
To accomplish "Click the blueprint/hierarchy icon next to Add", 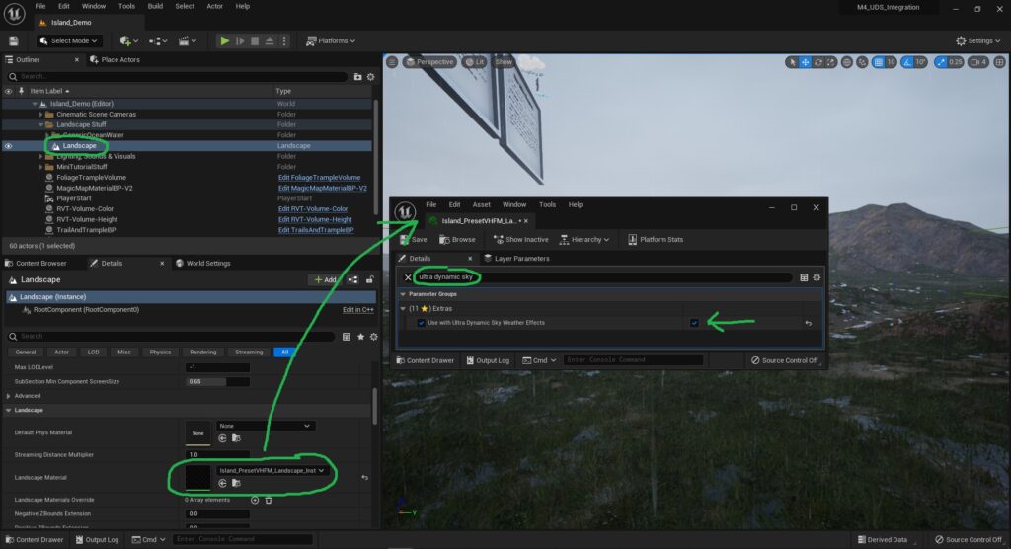I will [352, 280].
